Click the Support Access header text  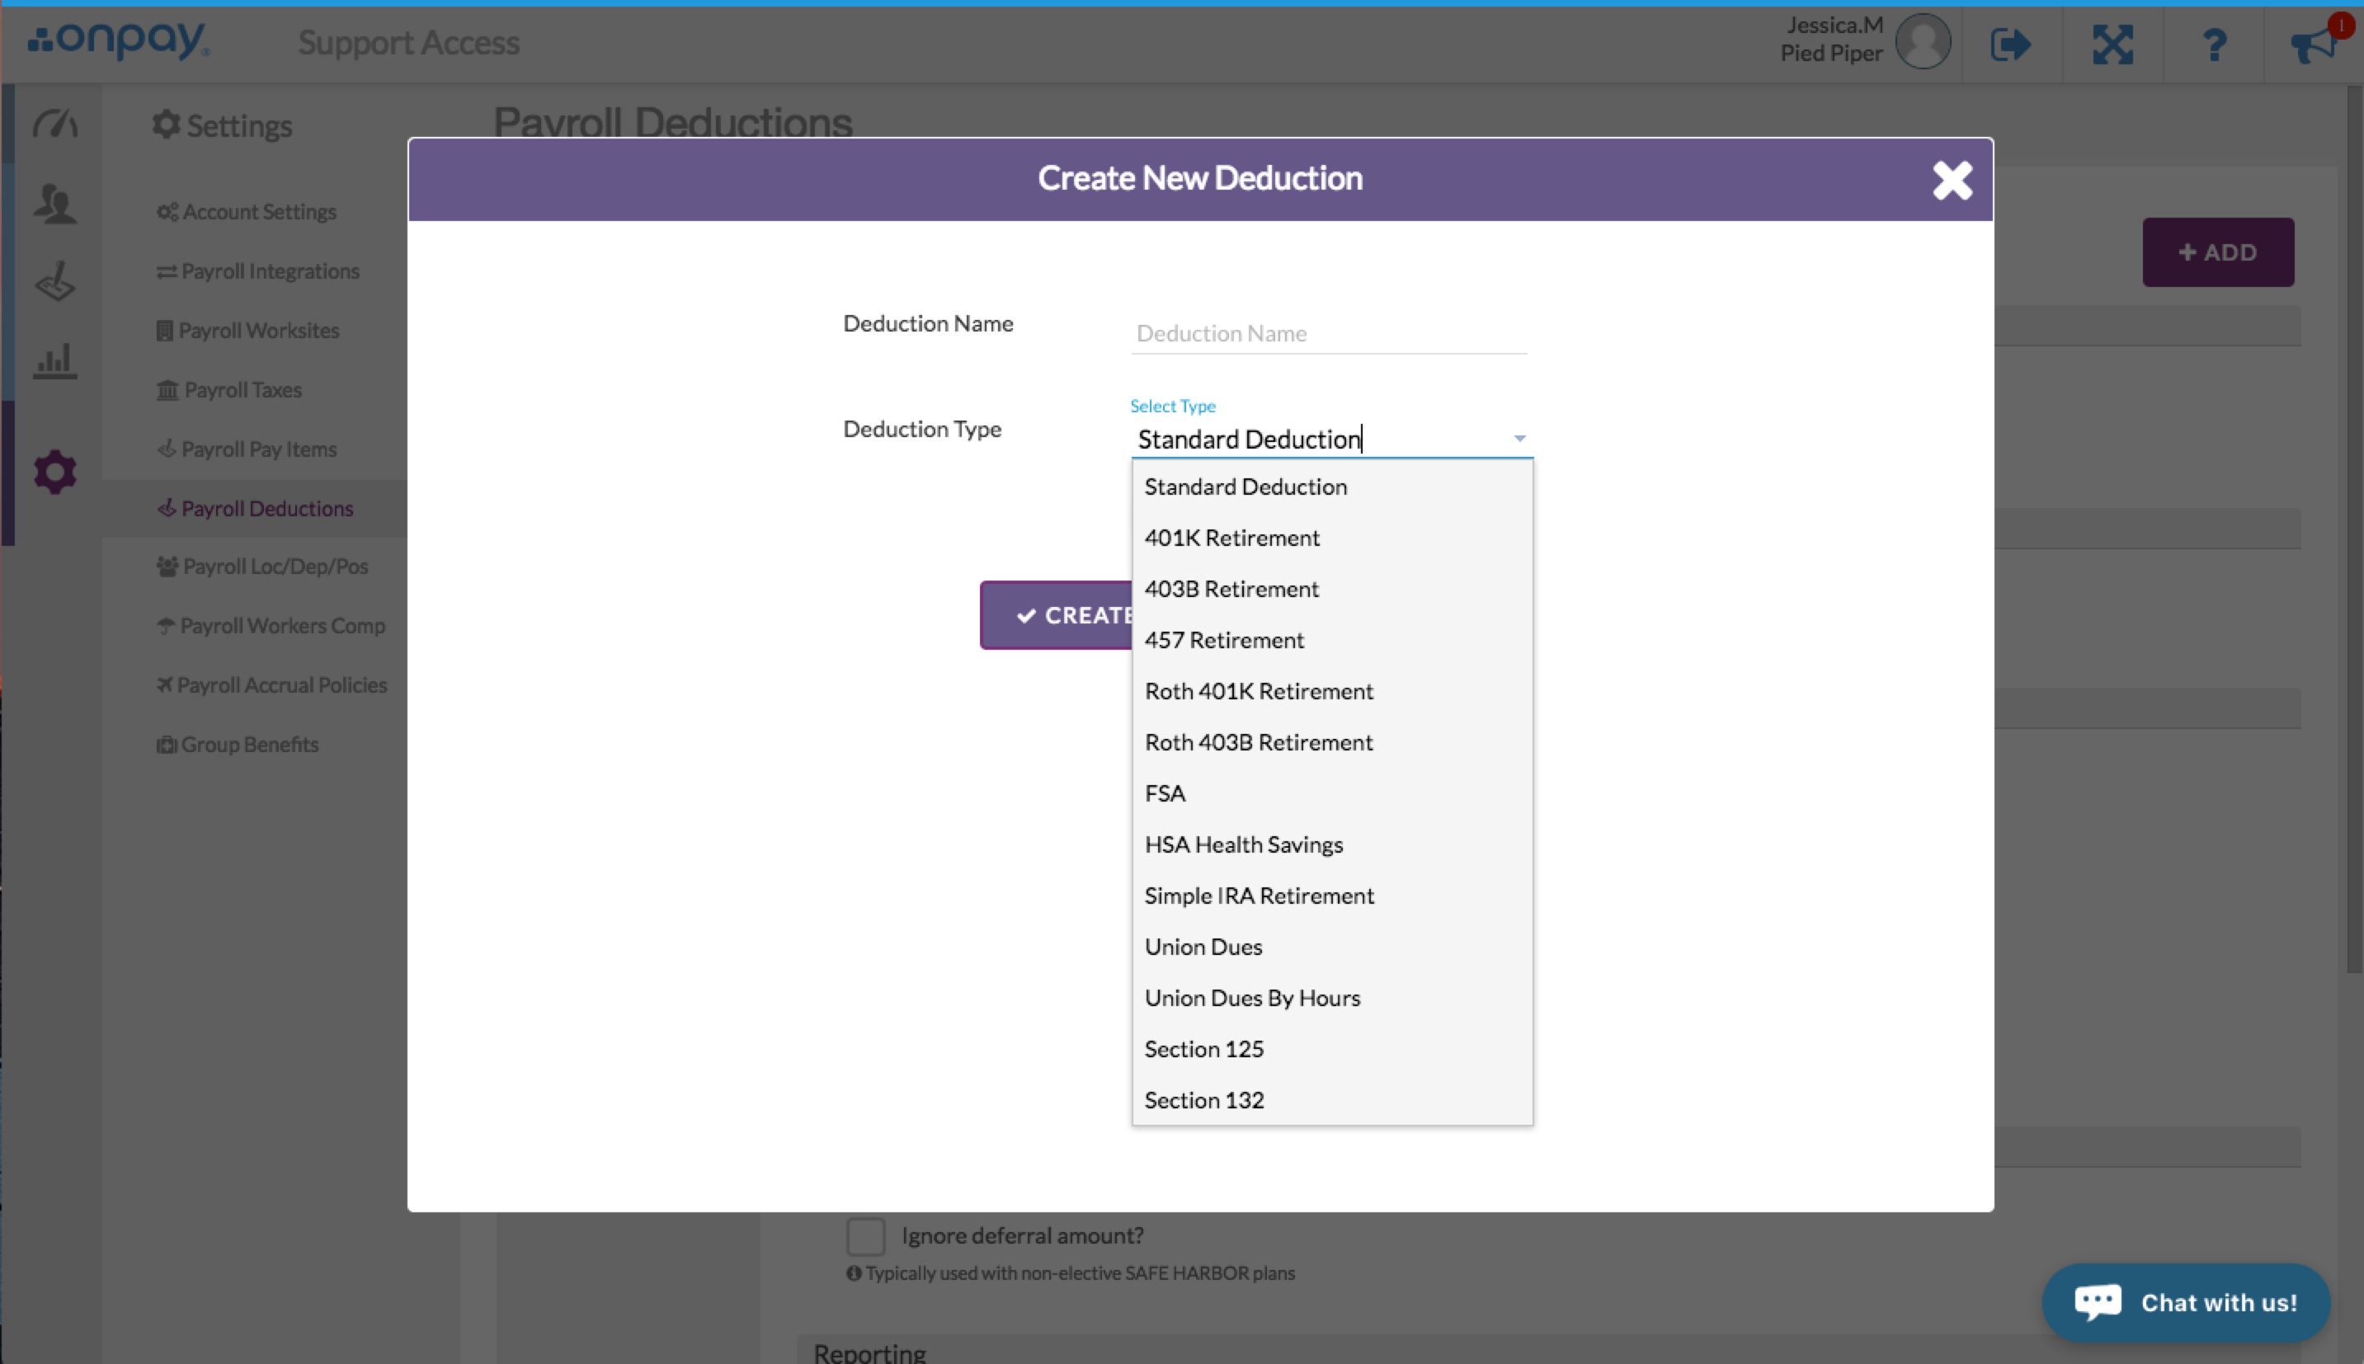[x=408, y=42]
